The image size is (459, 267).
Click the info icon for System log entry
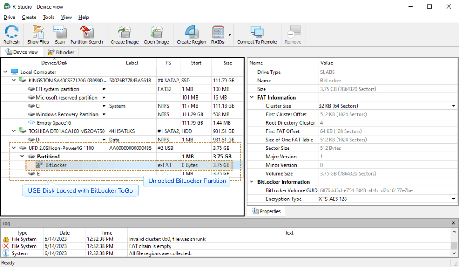tap(6, 253)
